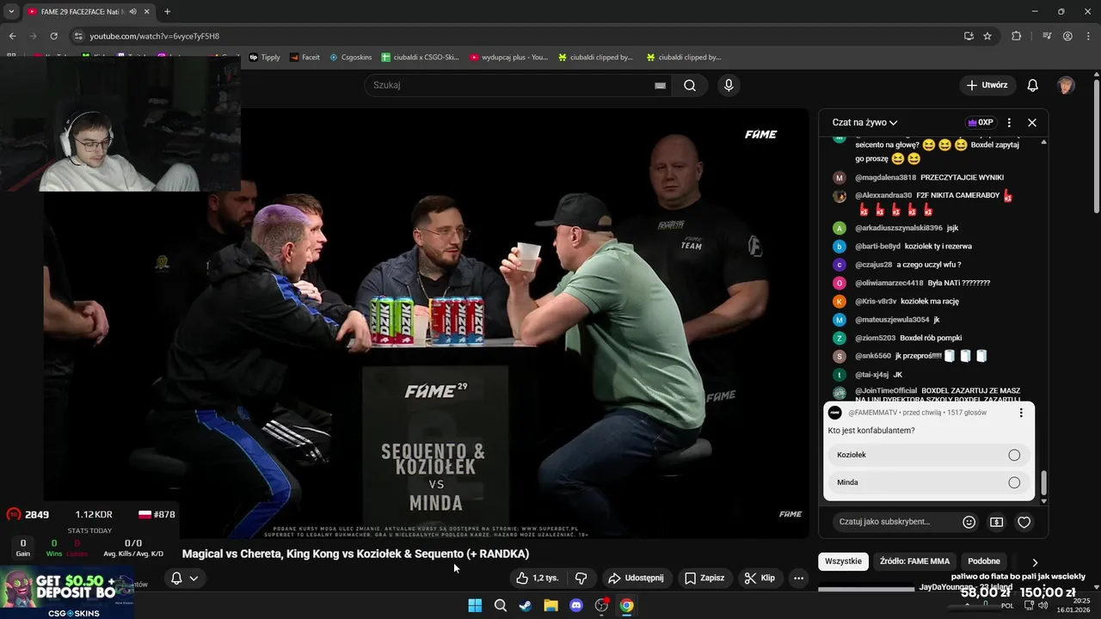The width and height of the screenshot is (1101, 619).
Task: Open the emoji picker in chat
Action: pos(969,522)
